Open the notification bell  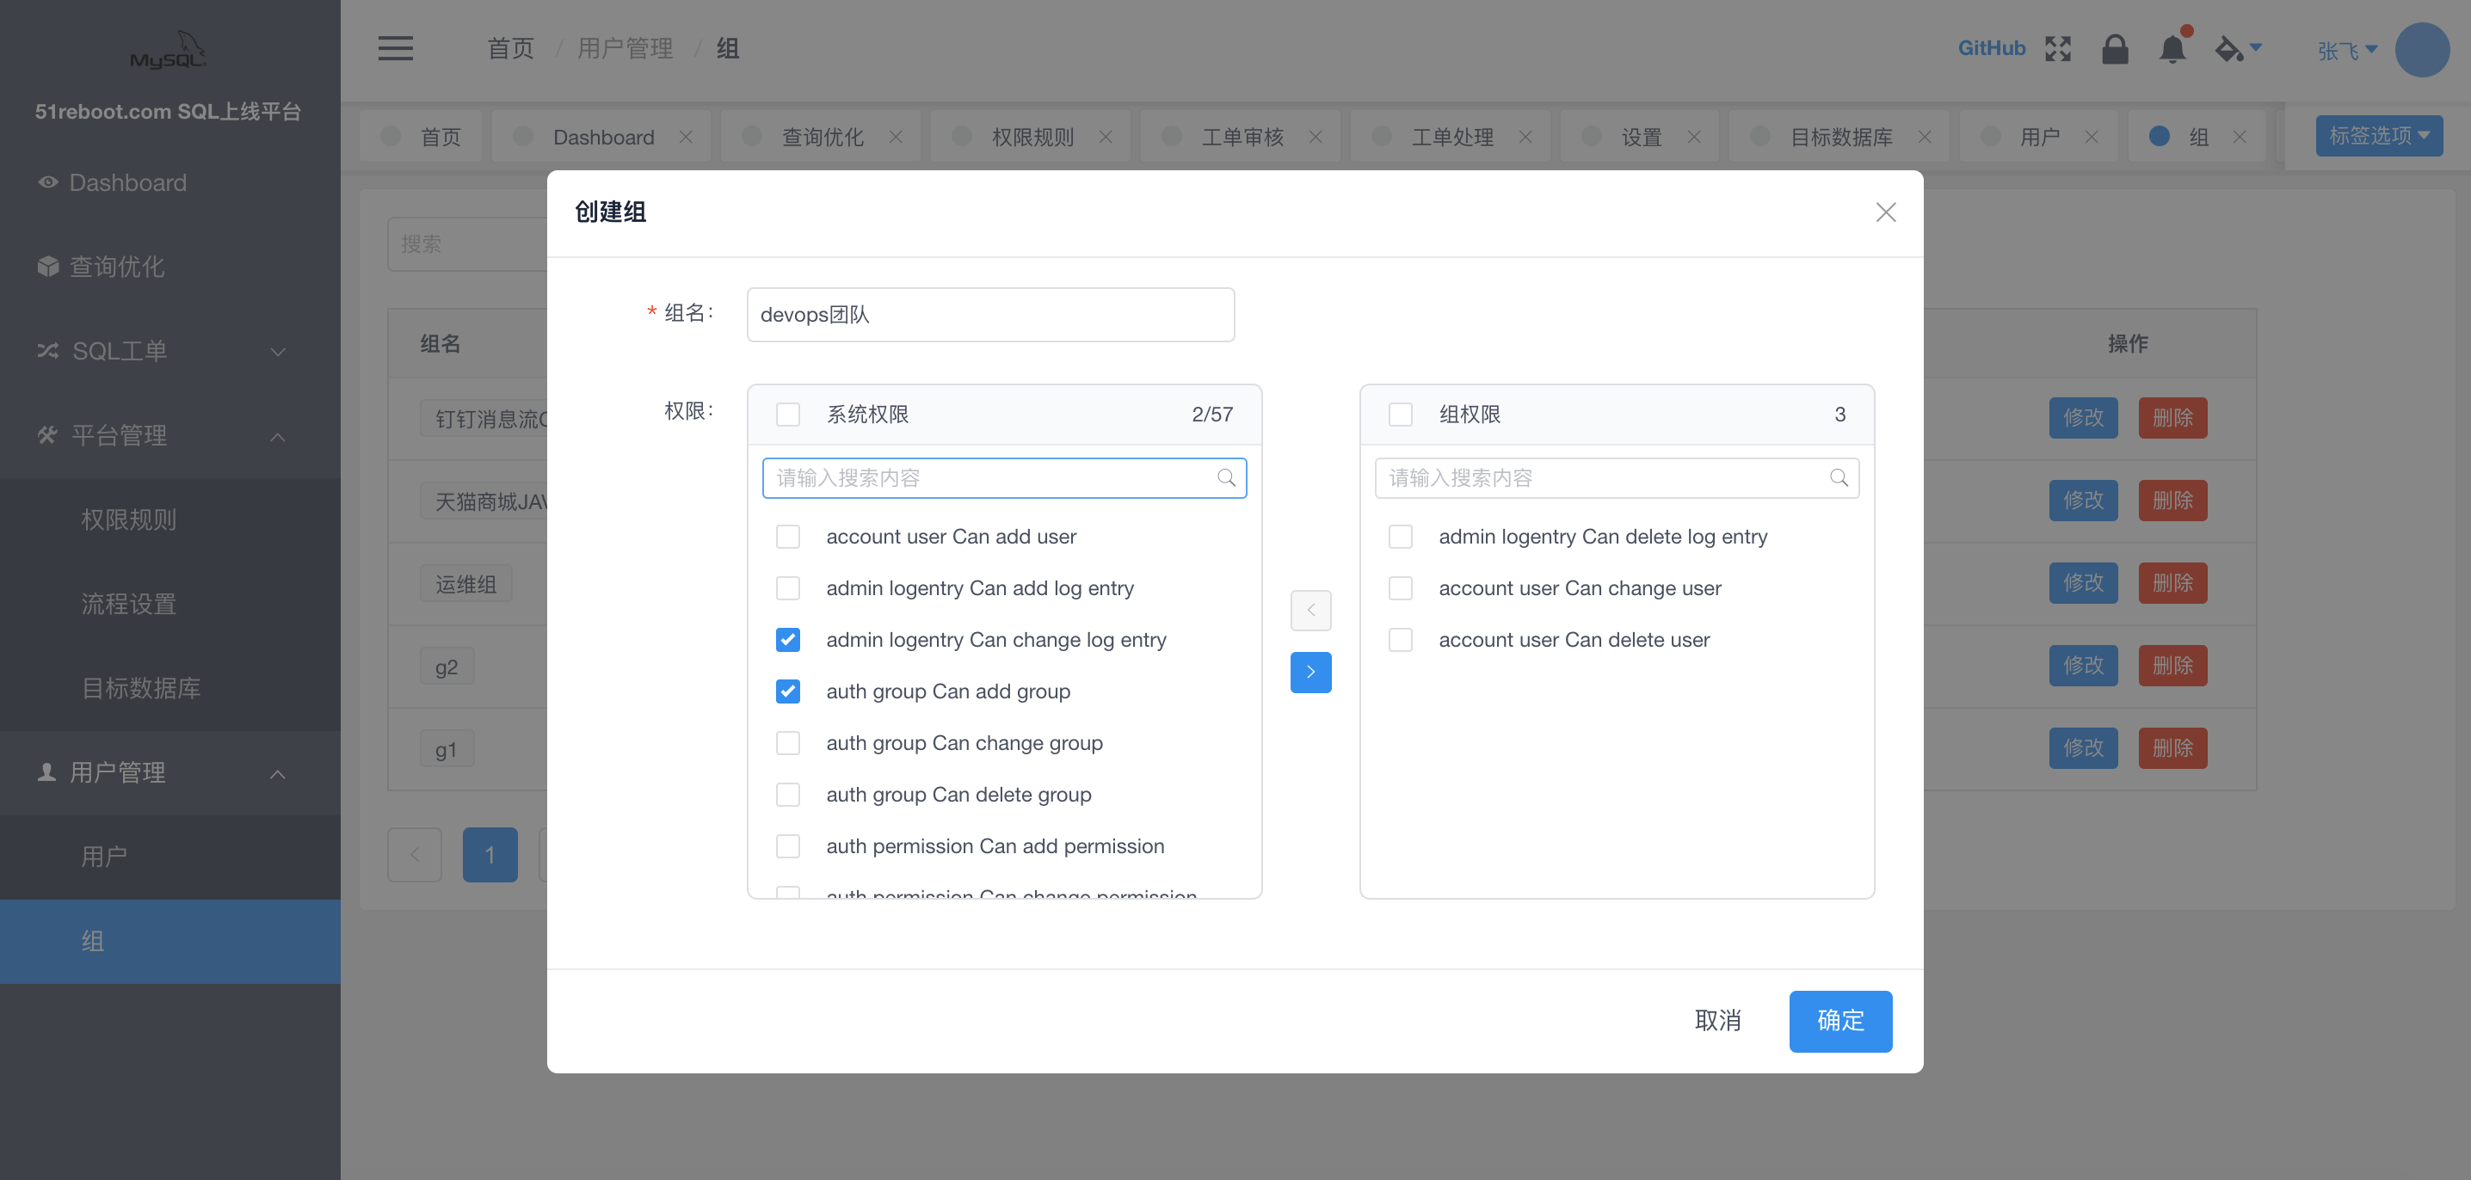2172,49
